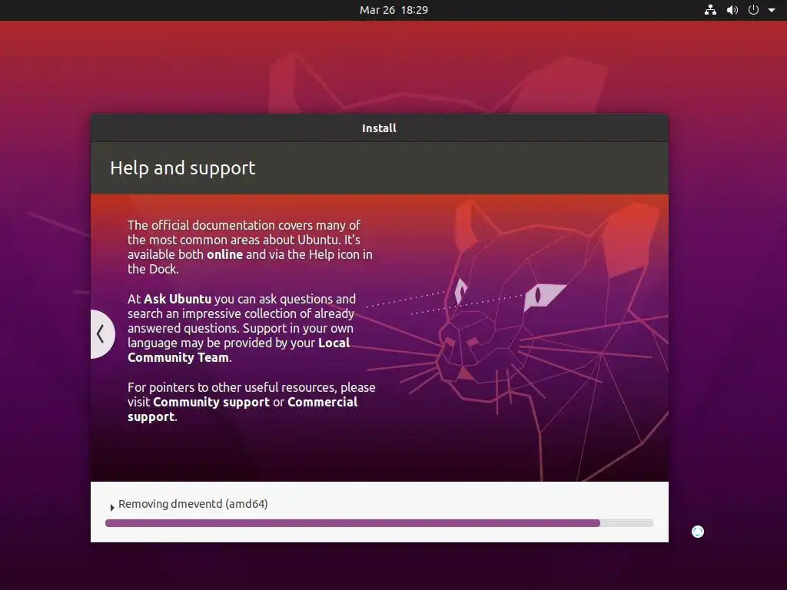787x590 pixels.
Task: Visit the Commercial support link
Action: point(242,409)
